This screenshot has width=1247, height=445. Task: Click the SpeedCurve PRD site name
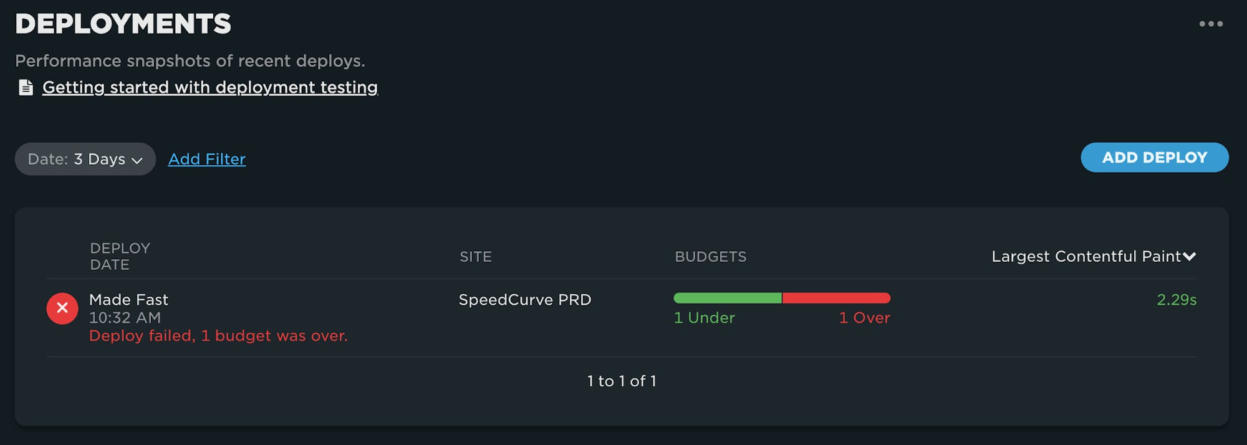[x=524, y=299]
